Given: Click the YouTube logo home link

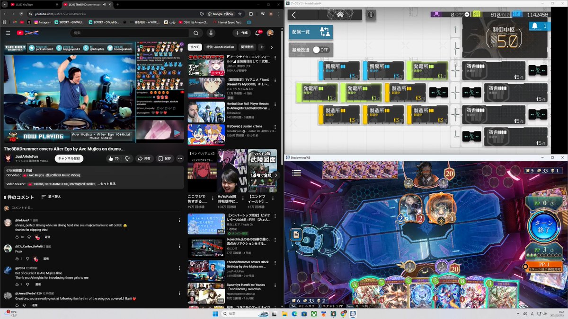Looking at the screenshot, I should pyautogui.click(x=27, y=33).
